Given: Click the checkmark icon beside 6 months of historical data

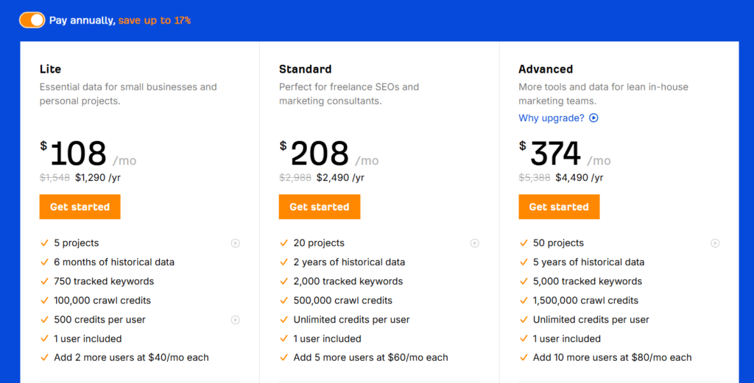Looking at the screenshot, I should tap(45, 262).
